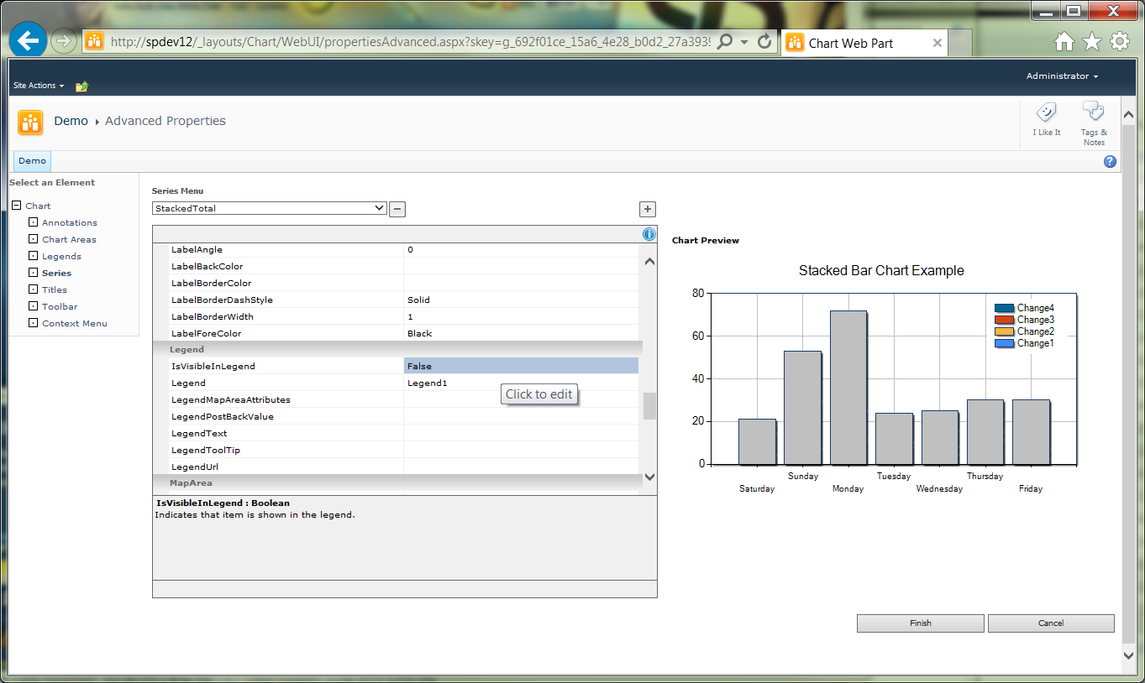
Task: Open the StackedTotal series dropdown
Action: pyautogui.click(x=269, y=208)
